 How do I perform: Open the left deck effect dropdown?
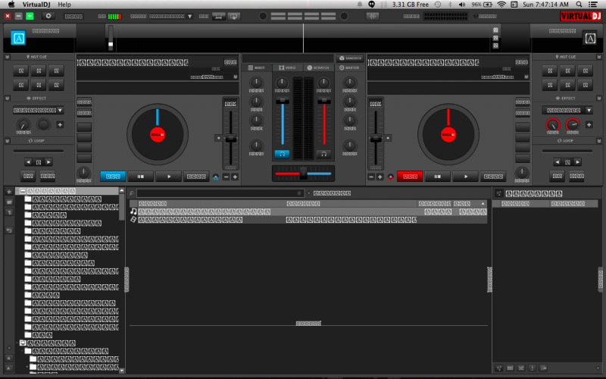pos(38,110)
